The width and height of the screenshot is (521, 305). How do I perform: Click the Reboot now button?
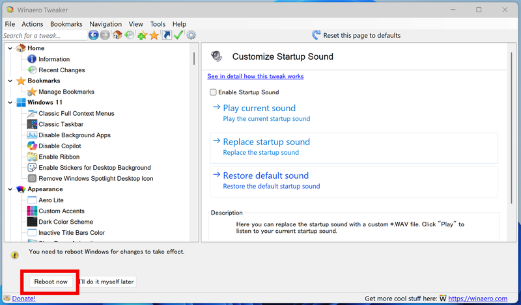(x=51, y=282)
